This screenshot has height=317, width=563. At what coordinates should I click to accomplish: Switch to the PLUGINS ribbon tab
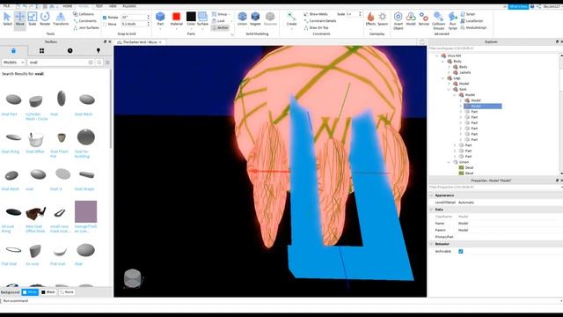point(129,6)
